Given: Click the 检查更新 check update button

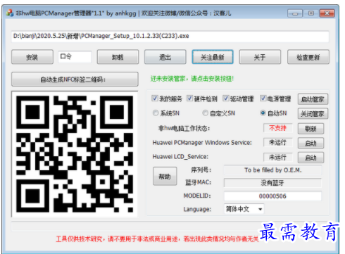Looking at the screenshot, I should point(308,57).
